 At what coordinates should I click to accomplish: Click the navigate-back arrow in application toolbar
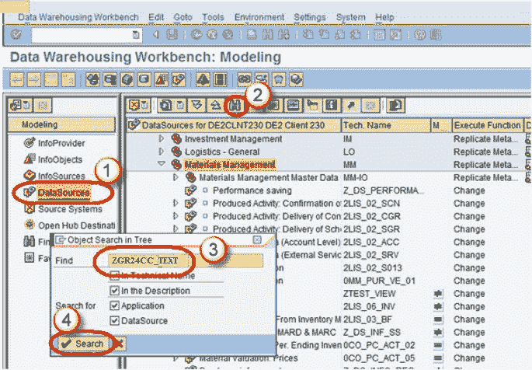pos(17,80)
